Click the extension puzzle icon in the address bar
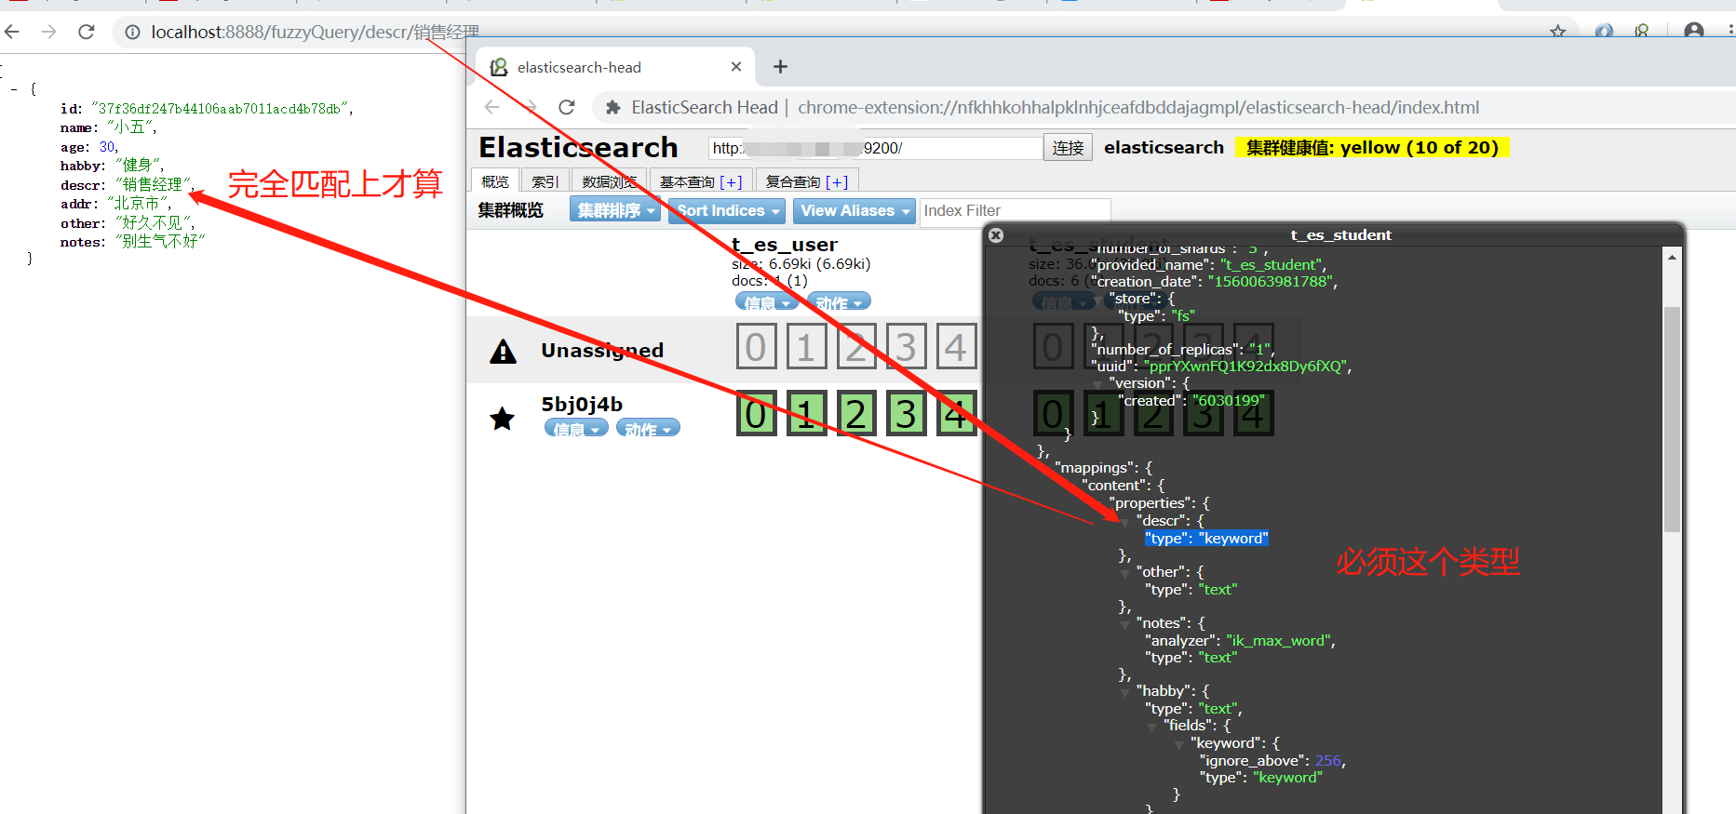The width and height of the screenshot is (1736, 814). [x=613, y=108]
